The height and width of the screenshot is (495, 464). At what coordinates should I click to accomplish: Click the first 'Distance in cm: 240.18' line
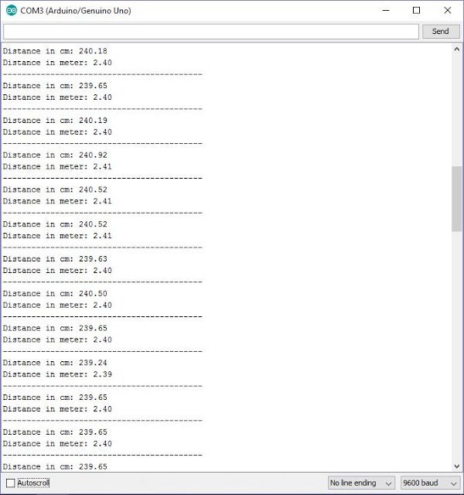[55, 51]
